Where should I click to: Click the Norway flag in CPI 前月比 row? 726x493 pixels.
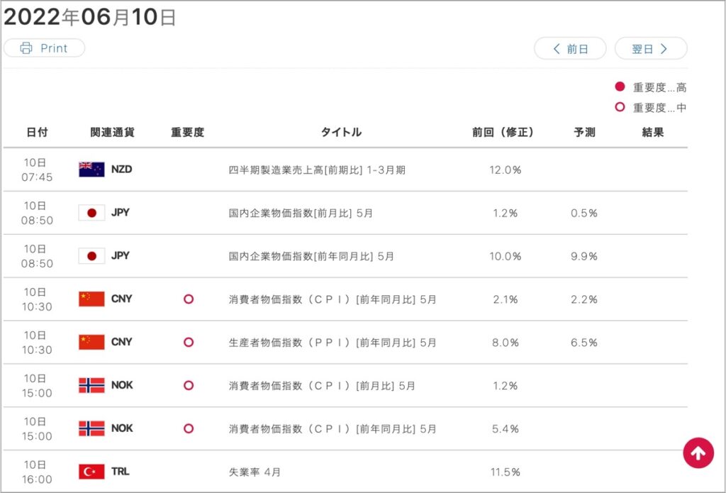click(x=91, y=385)
